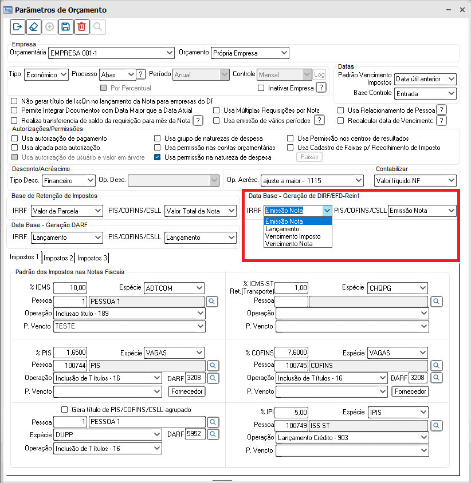Image resolution: width=471 pixels, height=483 pixels.
Task: Click the % ICMS value field
Action: coord(70,288)
